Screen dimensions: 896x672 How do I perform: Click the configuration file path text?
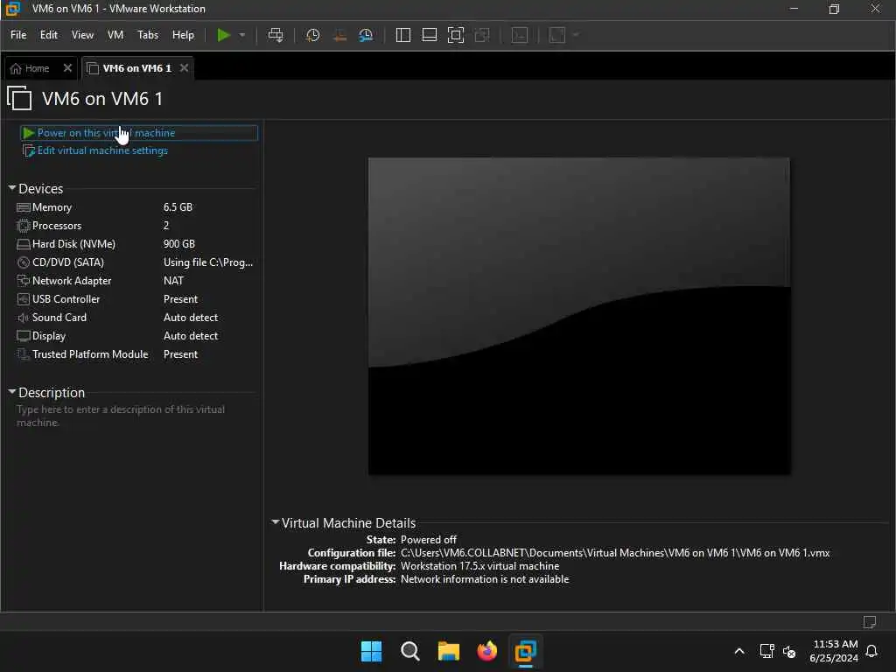[615, 553]
